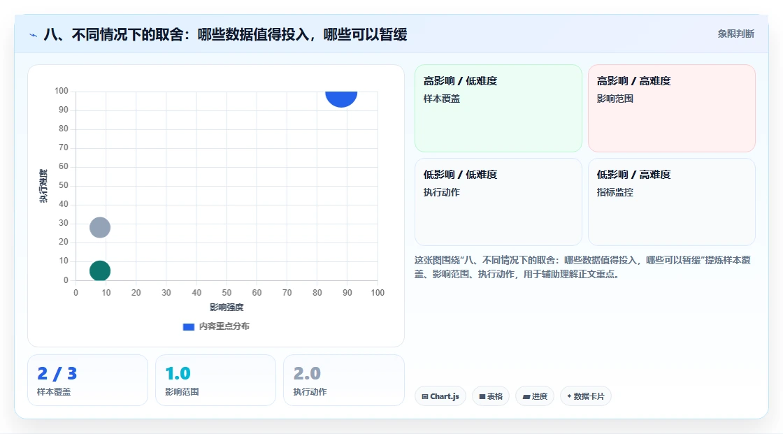This screenshot has width=783, height=434.
Task: Click 样本覆盖 text in green quadrant card
Action: (441, 99)
